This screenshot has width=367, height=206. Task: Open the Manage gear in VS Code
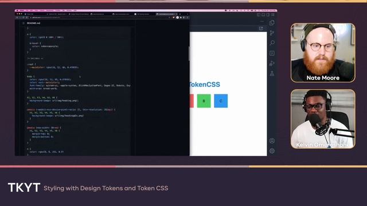[272, 151]
